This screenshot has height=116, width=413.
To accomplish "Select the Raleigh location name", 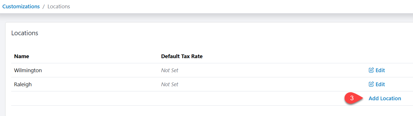I will click(23, 84).
